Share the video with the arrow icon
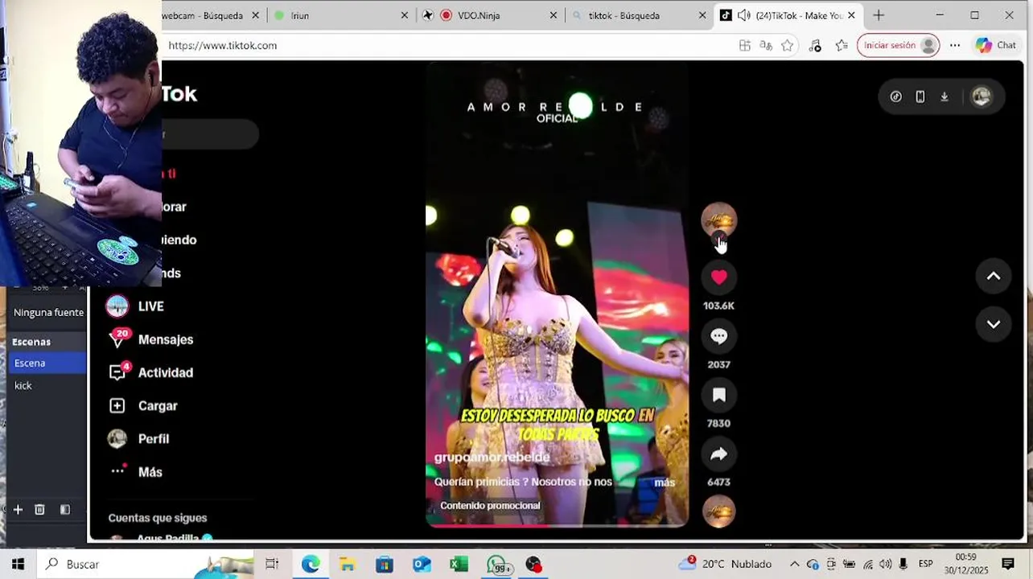 click(718, 454)
